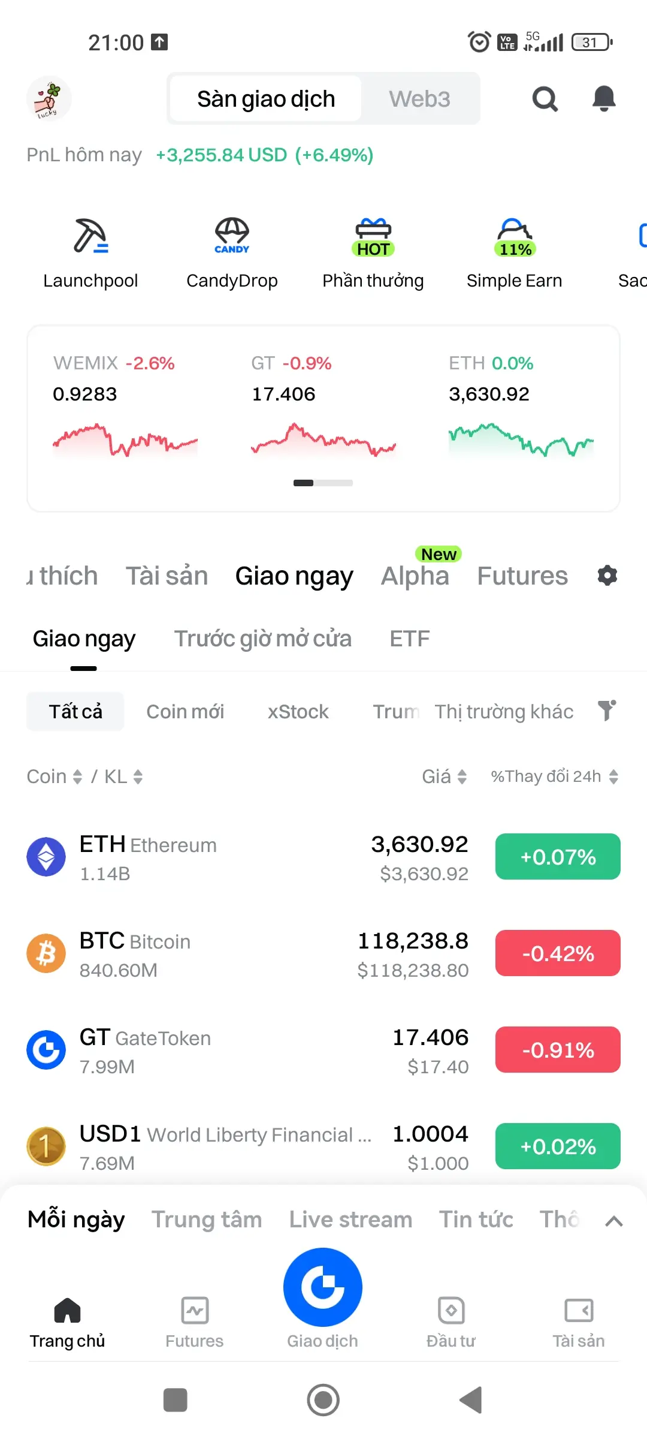Open CandyDrop parachute icon

232,236
